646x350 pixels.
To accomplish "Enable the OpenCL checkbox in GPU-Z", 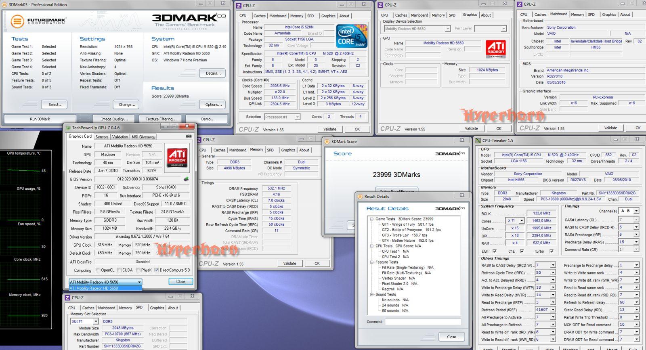I will pyautogui.click(x=98, y=270).
